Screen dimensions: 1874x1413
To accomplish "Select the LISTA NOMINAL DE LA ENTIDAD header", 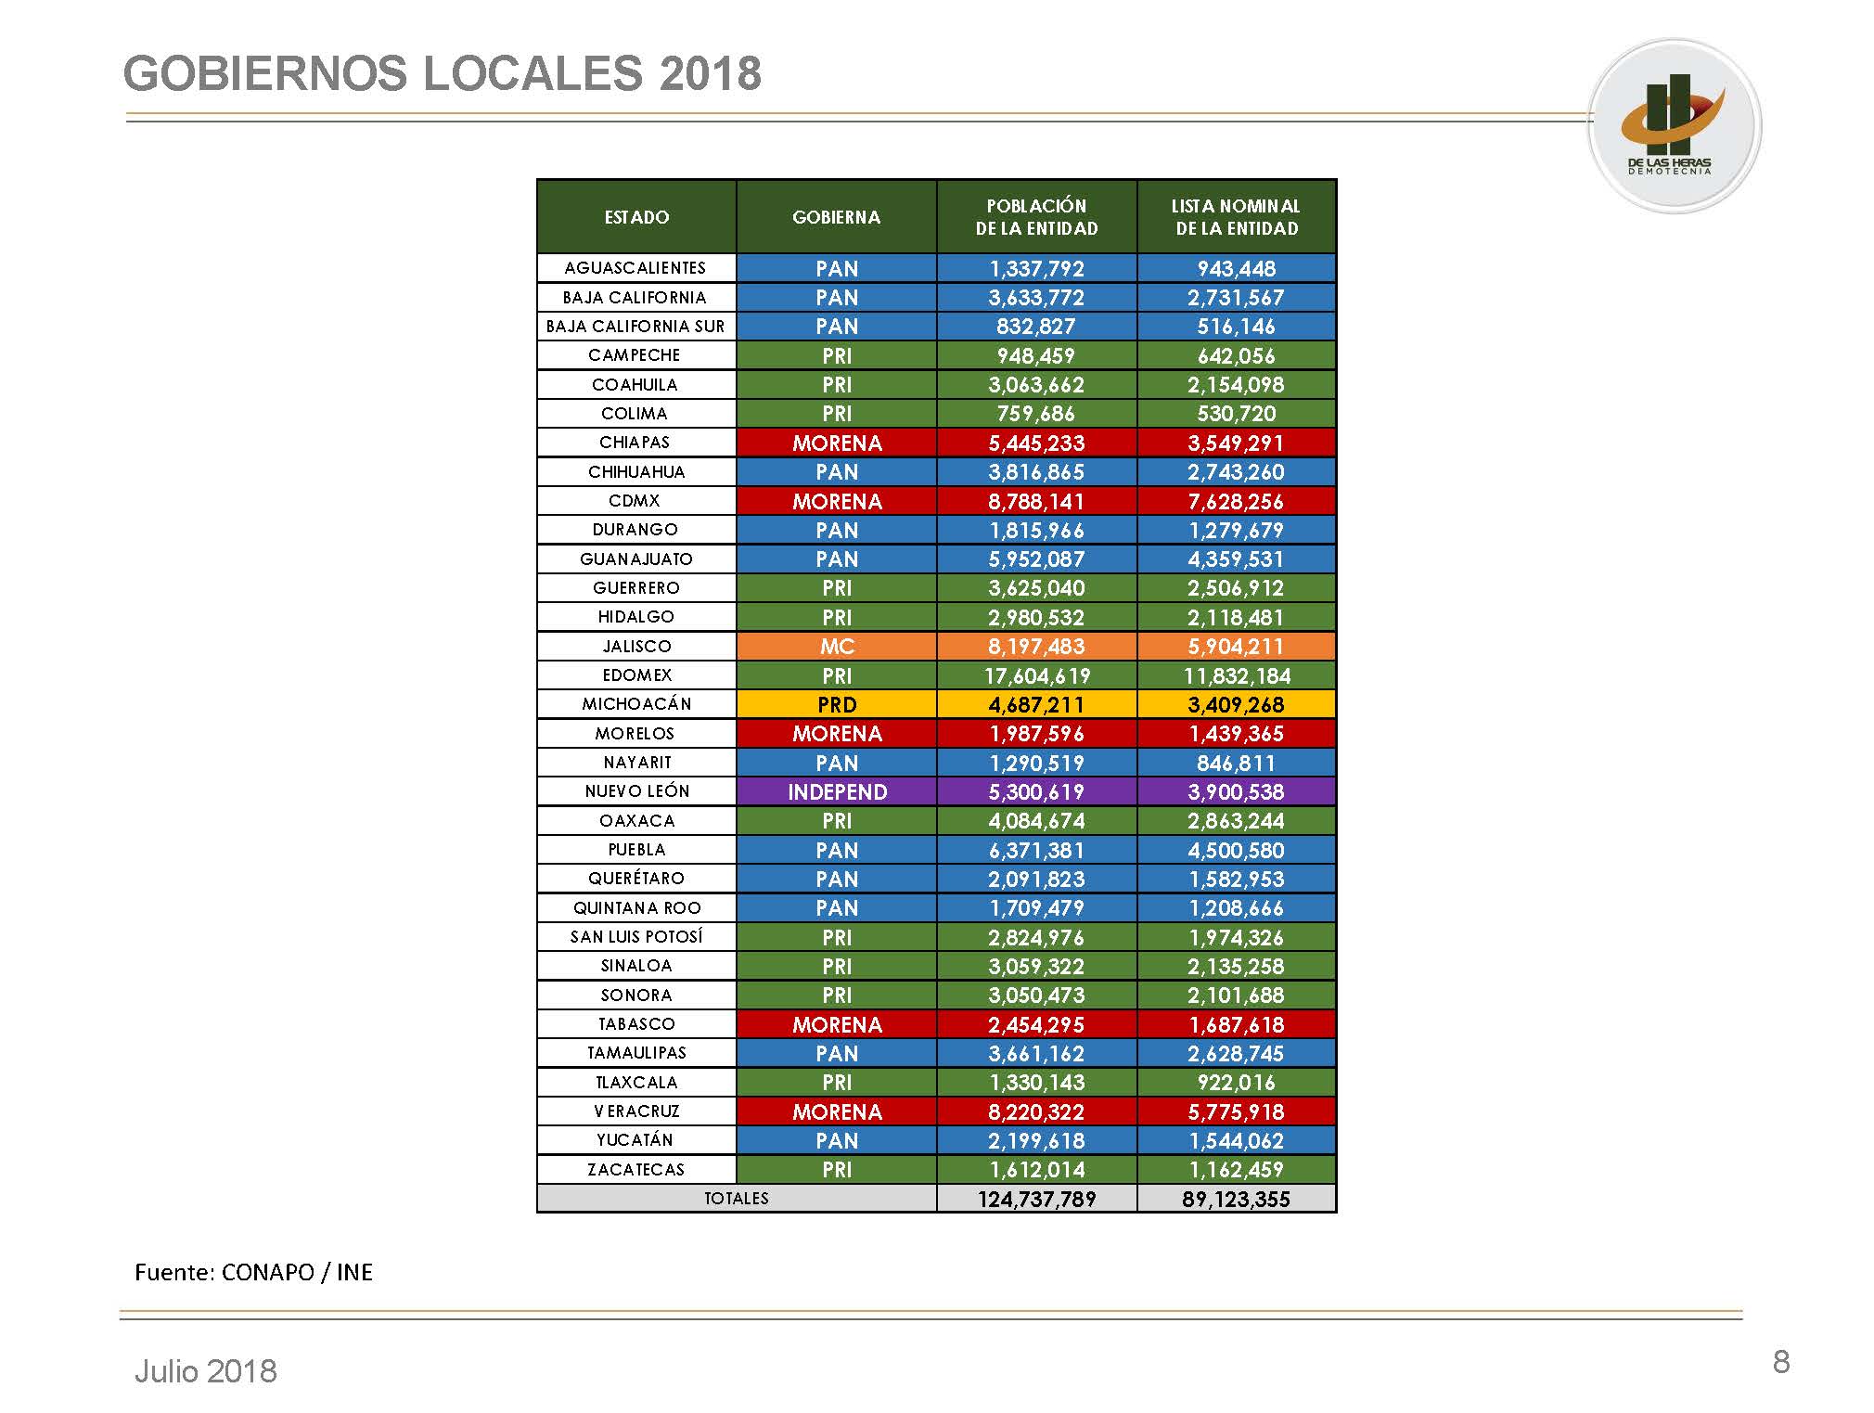I will point(1236,217).
